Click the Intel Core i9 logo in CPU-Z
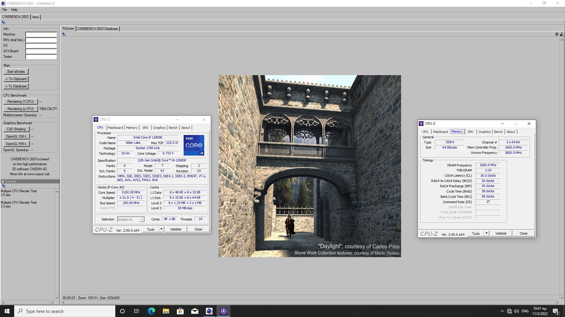The height and width of the screenshot is (317, 565). pos(194,145)
